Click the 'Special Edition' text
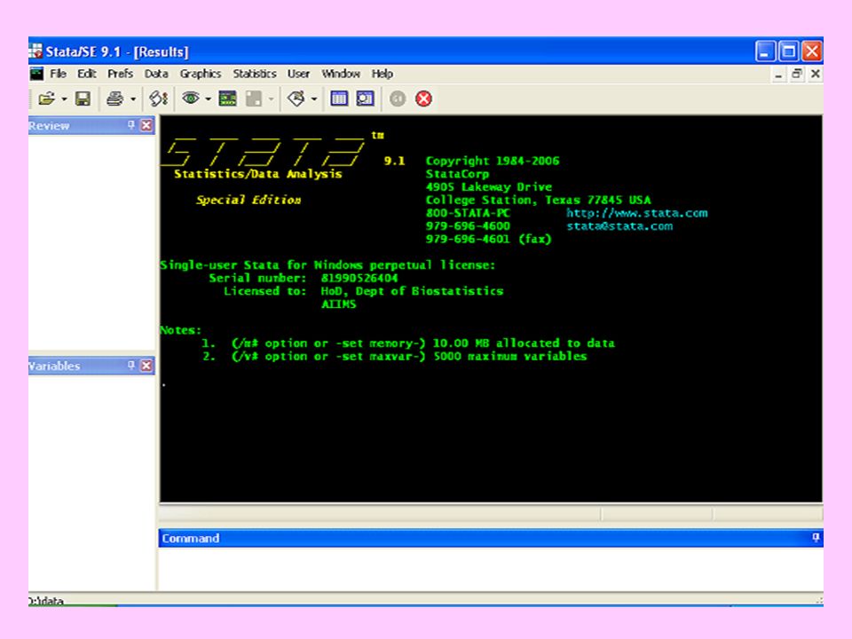Viewport: 852px width, 639px height. (x=248, y=200)
